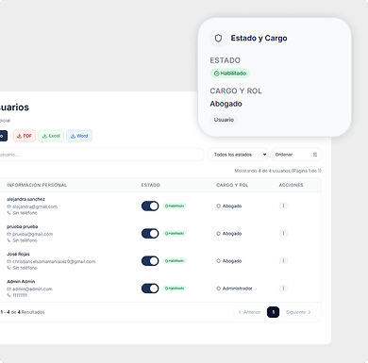Go to the Anterior page
The height and width of the screenshot is (363, 368).
tap(249, 312)
